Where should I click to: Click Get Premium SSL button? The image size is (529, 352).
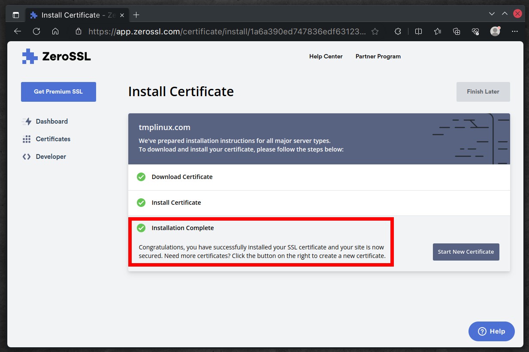pyautogui.click(x=58, y=91)
